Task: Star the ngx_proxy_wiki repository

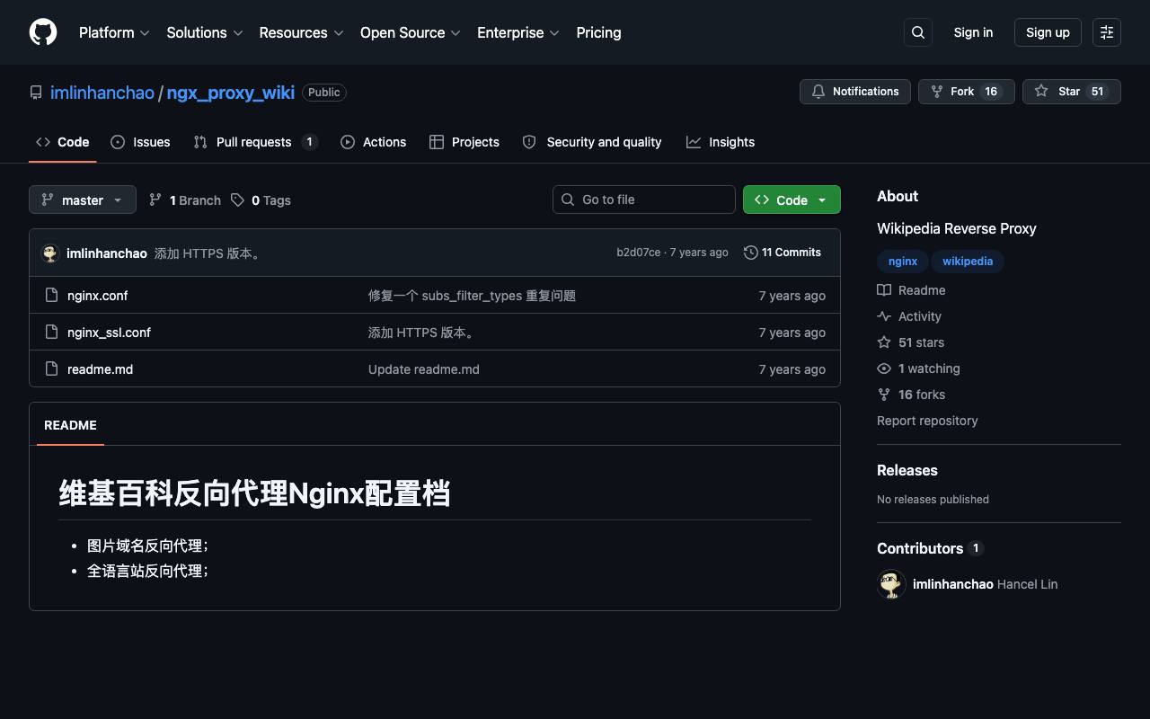Action: point(1072,92)
